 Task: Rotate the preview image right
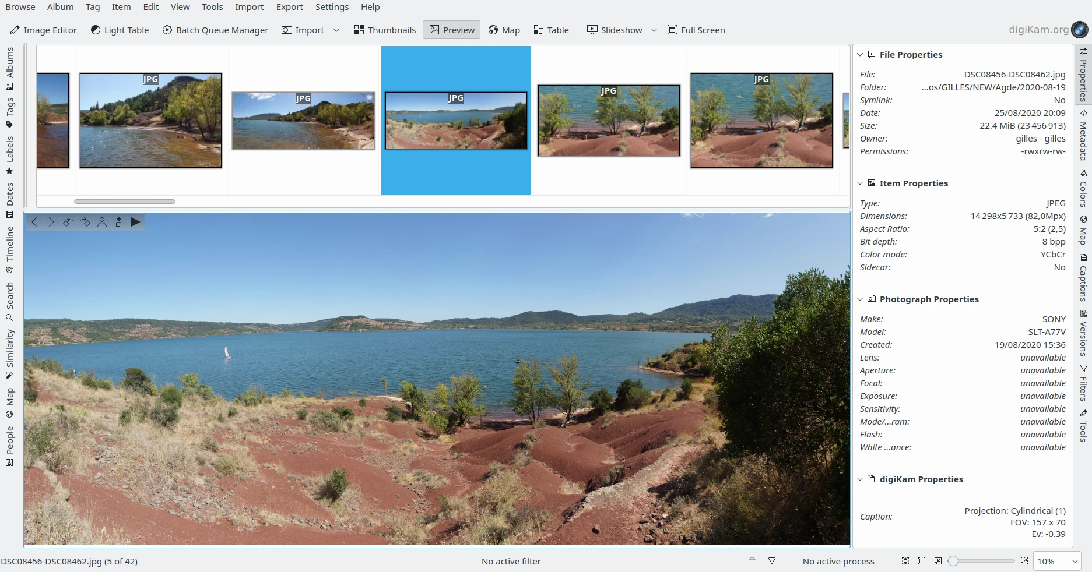(85, 222)
